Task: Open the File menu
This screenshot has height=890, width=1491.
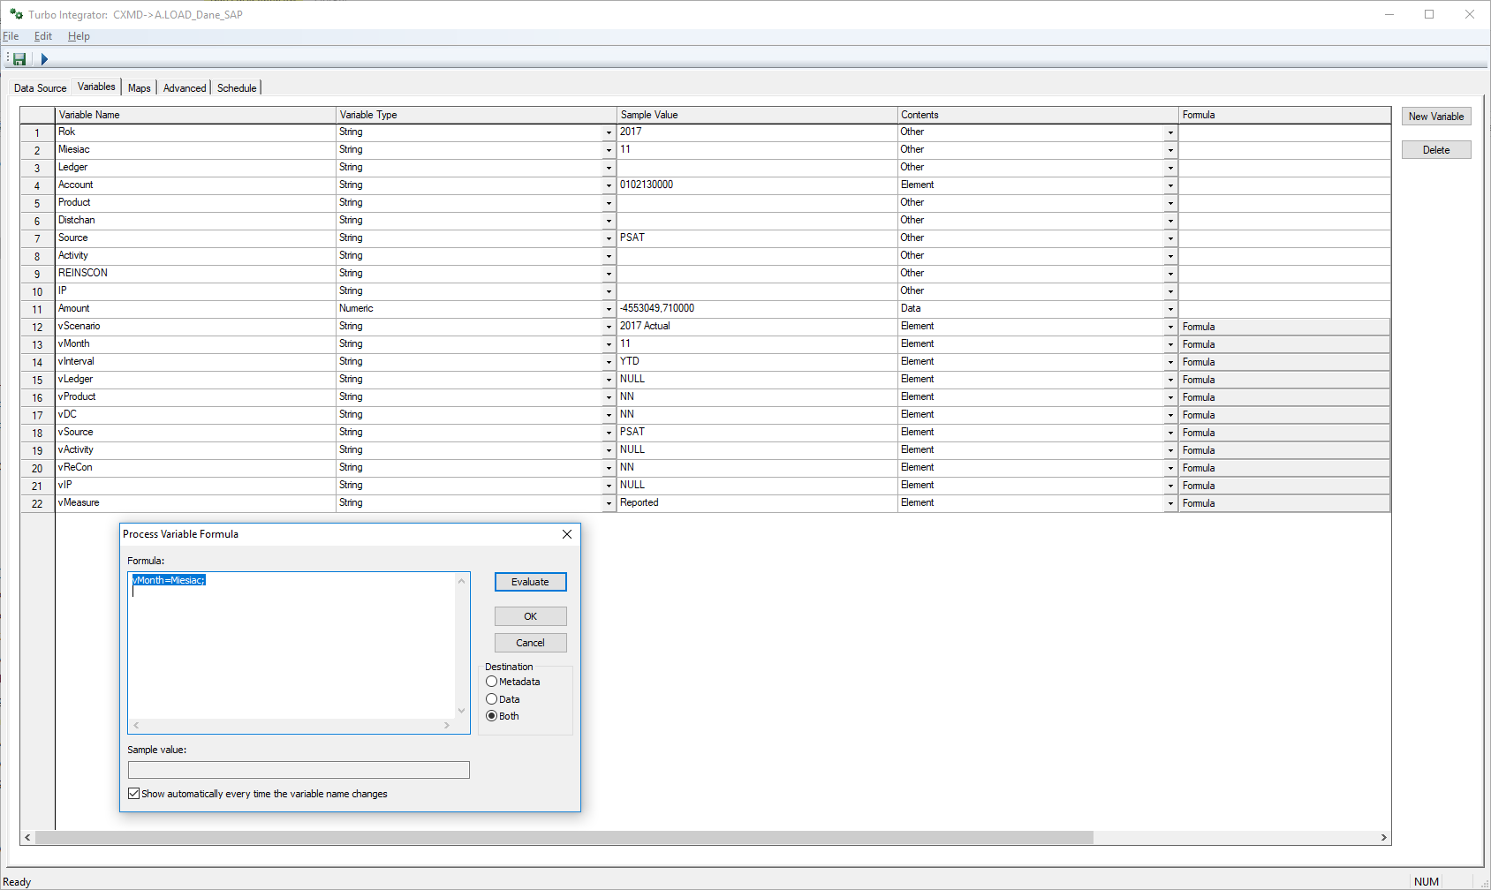Action: tap(11, 36)
